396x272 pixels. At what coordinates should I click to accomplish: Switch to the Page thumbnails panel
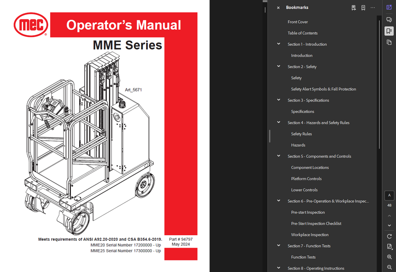point(389,42)
